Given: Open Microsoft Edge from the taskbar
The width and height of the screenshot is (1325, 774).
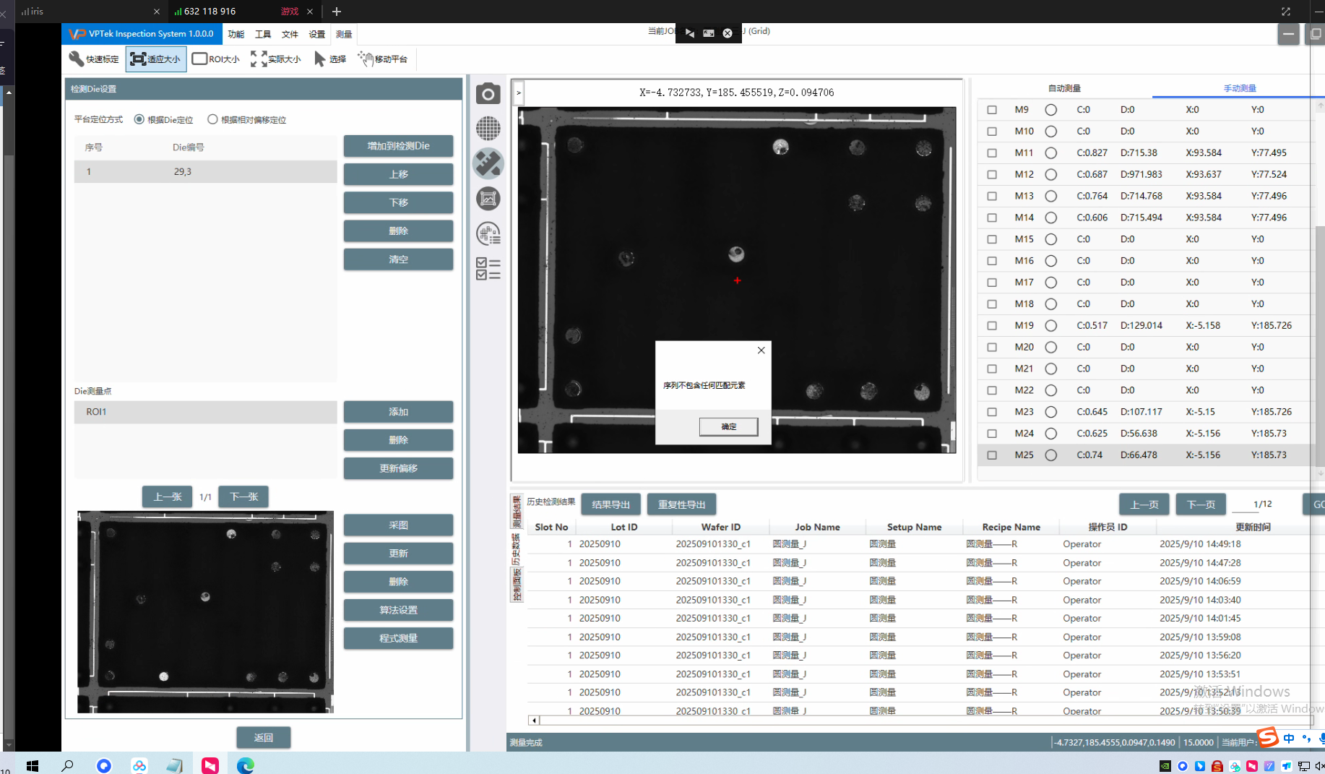Looking at the screenshot, I should click(x=246, y=765).
